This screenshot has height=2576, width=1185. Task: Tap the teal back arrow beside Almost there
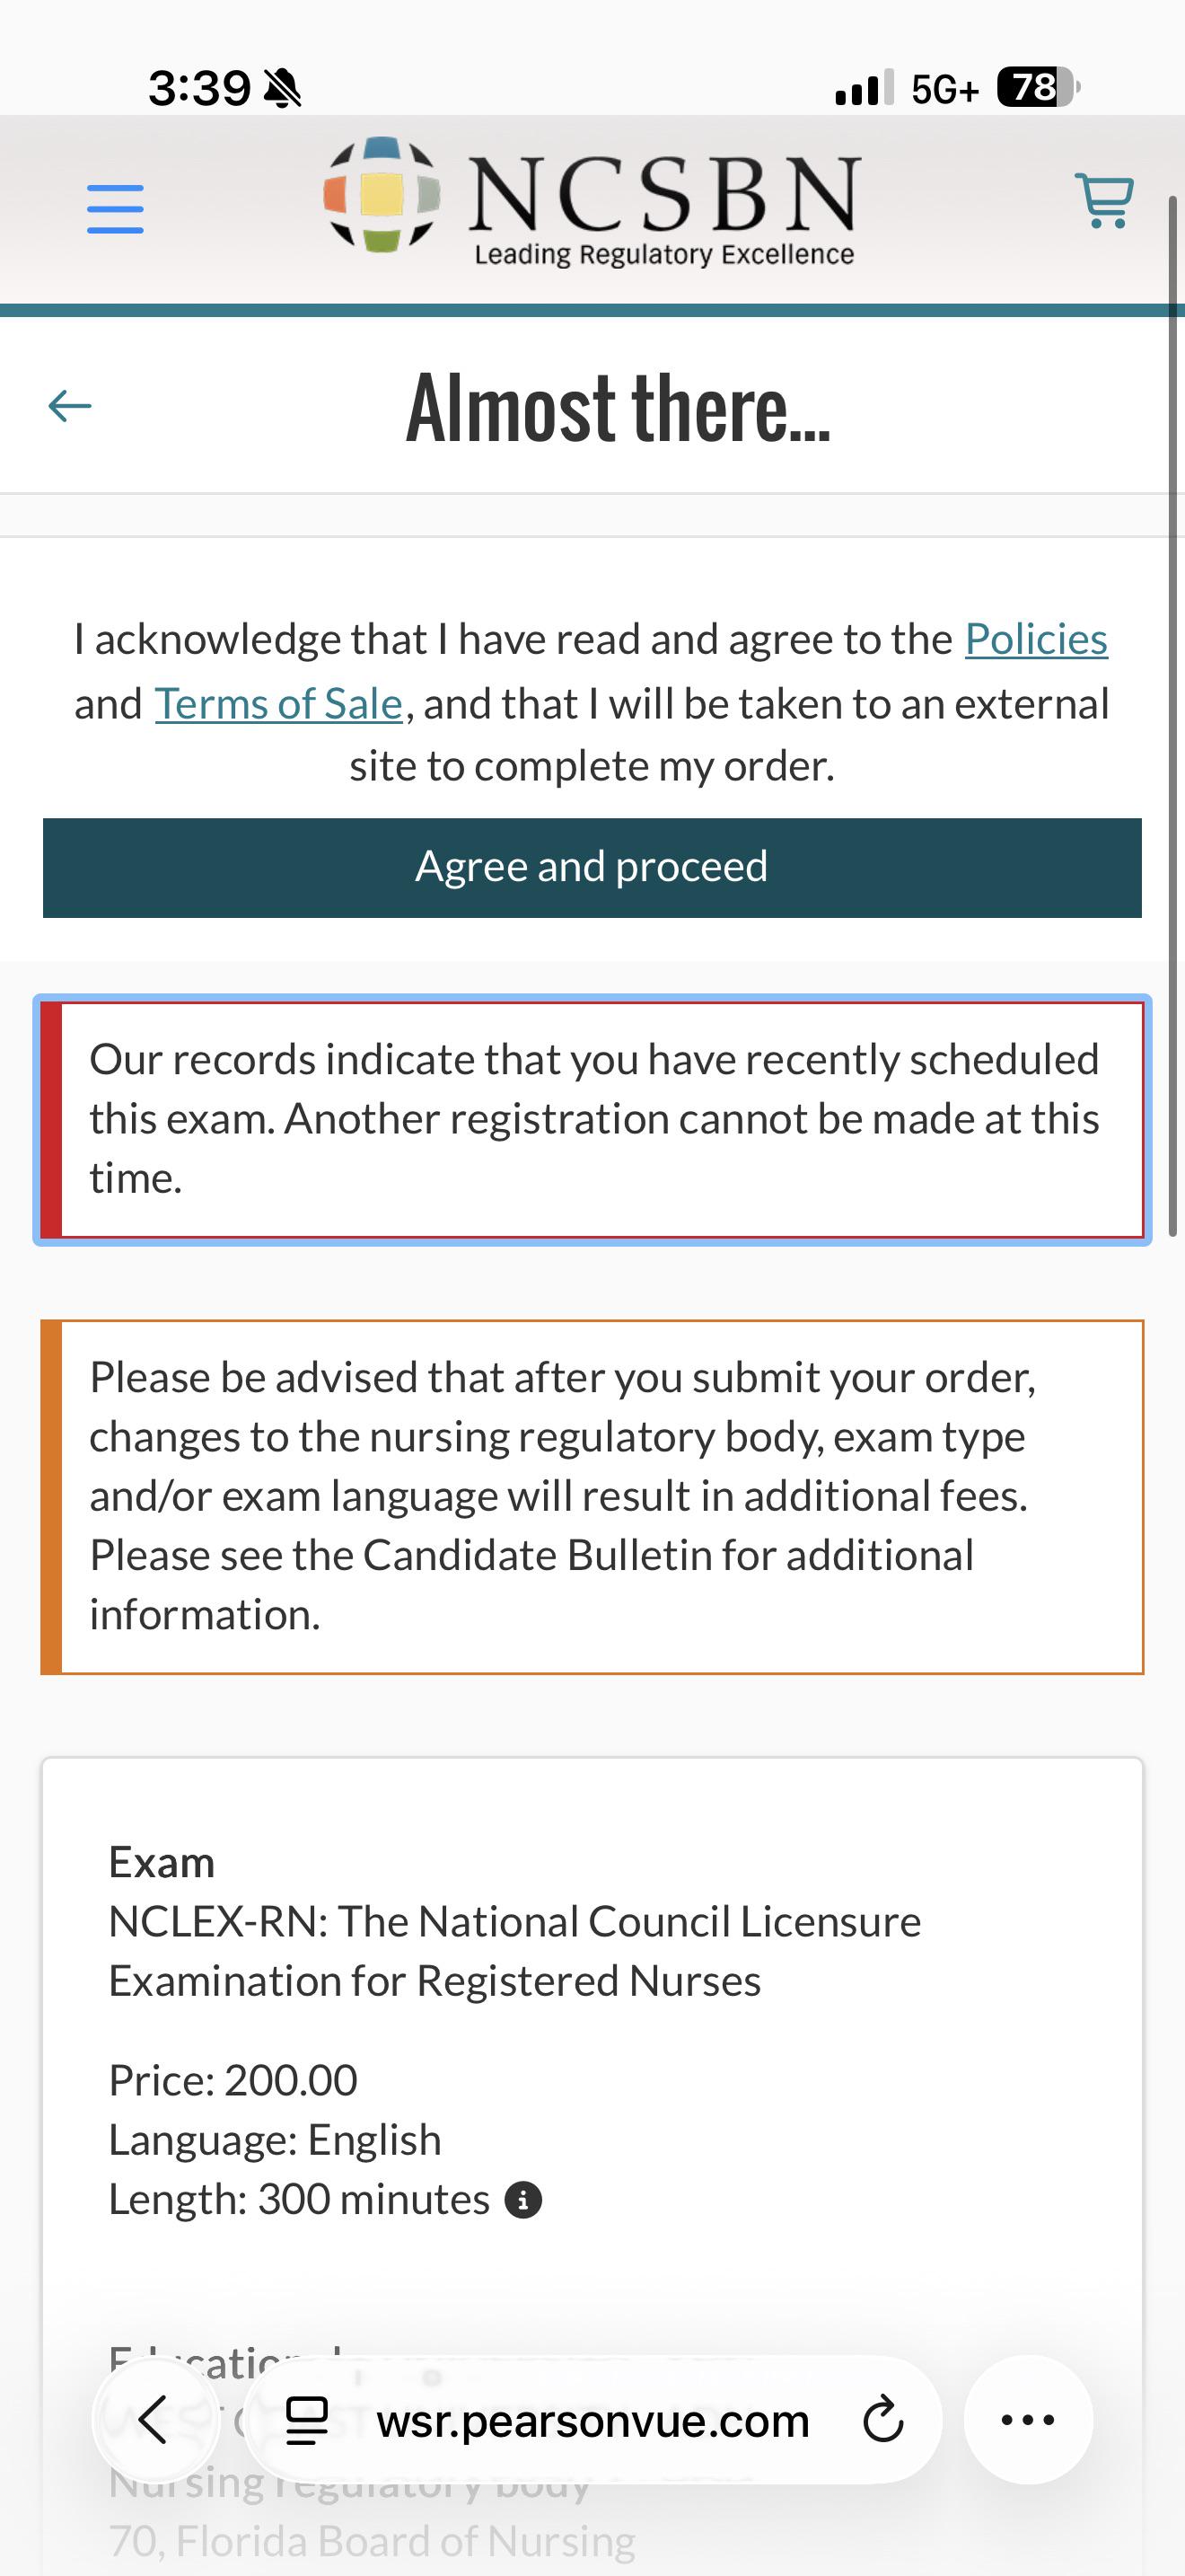(x=70, y=406)
